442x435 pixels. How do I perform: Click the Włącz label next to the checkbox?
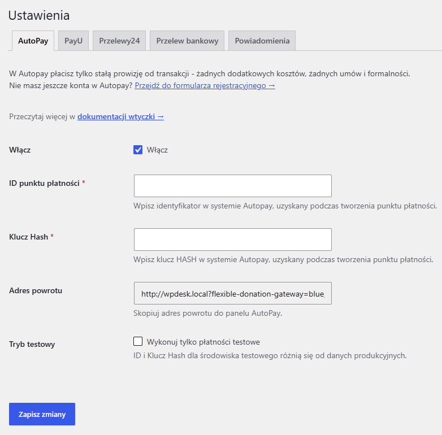157,150
